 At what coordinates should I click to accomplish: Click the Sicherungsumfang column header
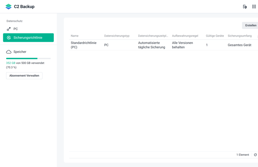[240, 36]
